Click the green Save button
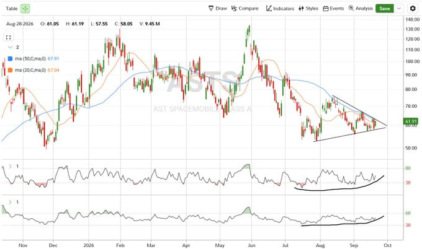 coord(385,9)
